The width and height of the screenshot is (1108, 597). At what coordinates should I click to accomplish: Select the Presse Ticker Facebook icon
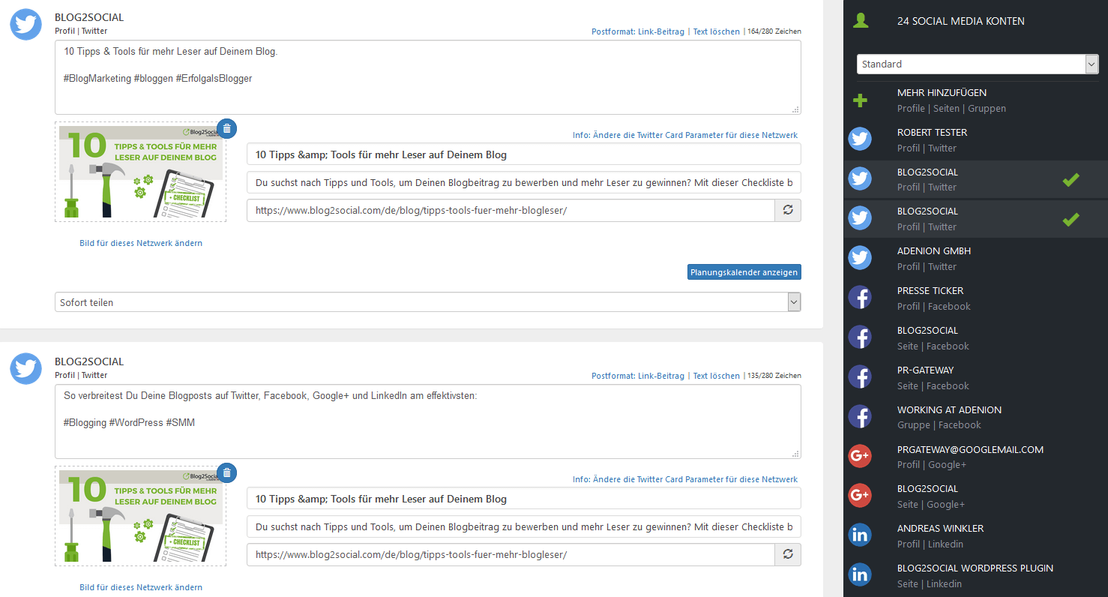(860, 298)
